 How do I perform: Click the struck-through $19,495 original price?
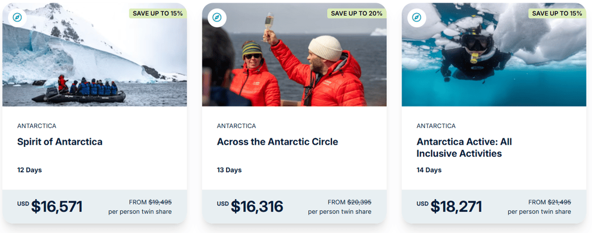[x=160, y=202]
